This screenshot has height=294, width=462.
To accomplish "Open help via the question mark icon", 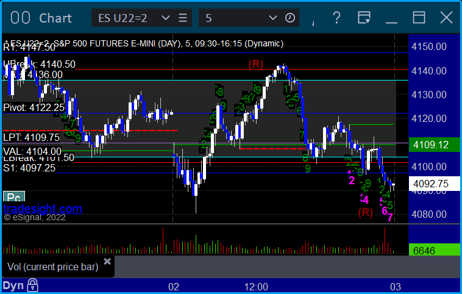I will [x=336, y=18].
